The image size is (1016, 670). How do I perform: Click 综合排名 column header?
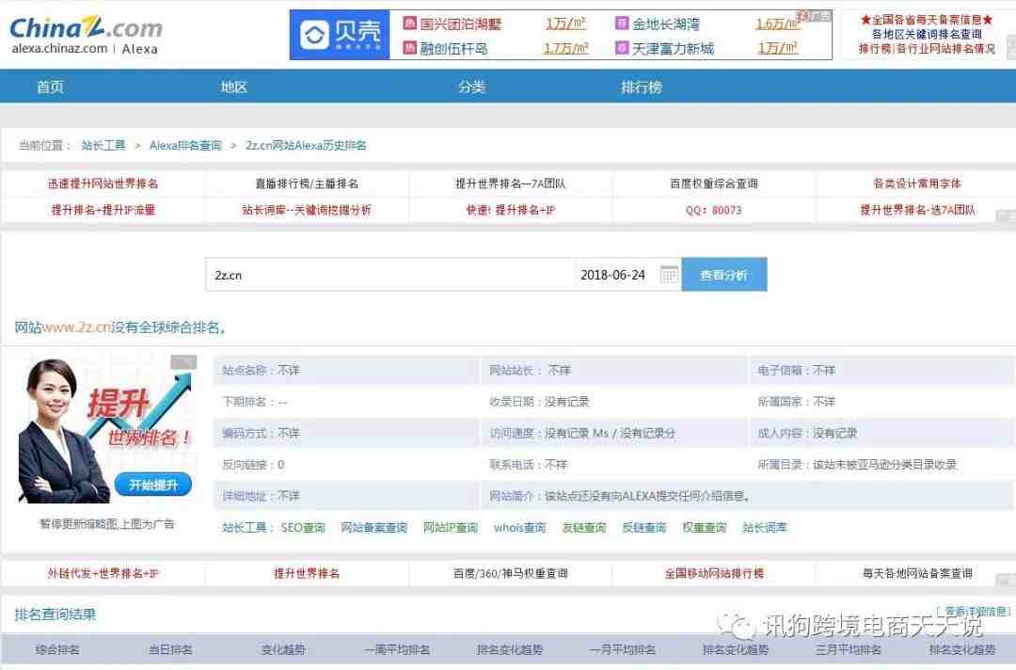pyautogui.click(x=57, y=649)
